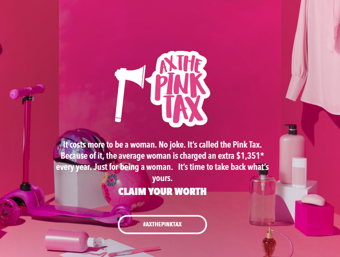
Task: Click the white ax megaphone icon
Action: 130,93
